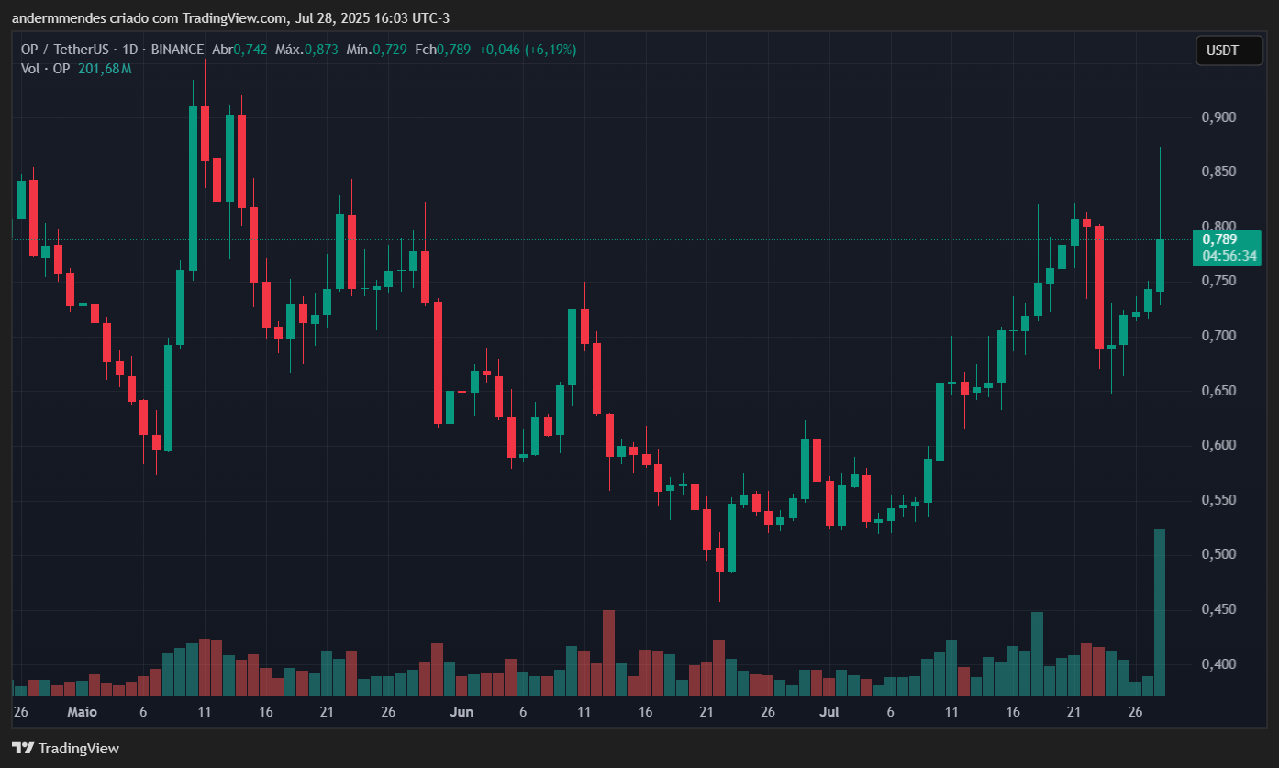Image resolution: width=1279 pixels, height=768 pixels.
Task: Click the 0,600 price axis label
Action: (x=1218, y=445)
